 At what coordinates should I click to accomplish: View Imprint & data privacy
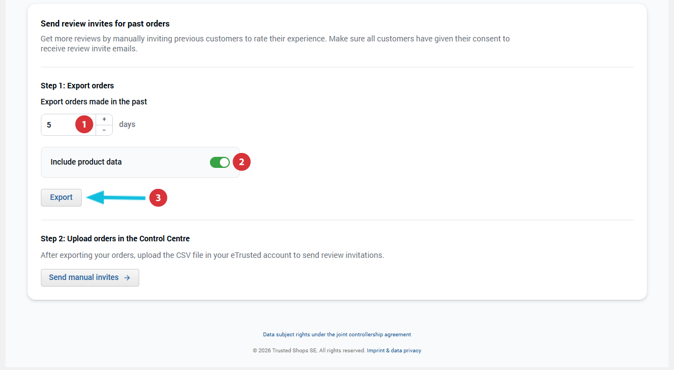(394, 350)
